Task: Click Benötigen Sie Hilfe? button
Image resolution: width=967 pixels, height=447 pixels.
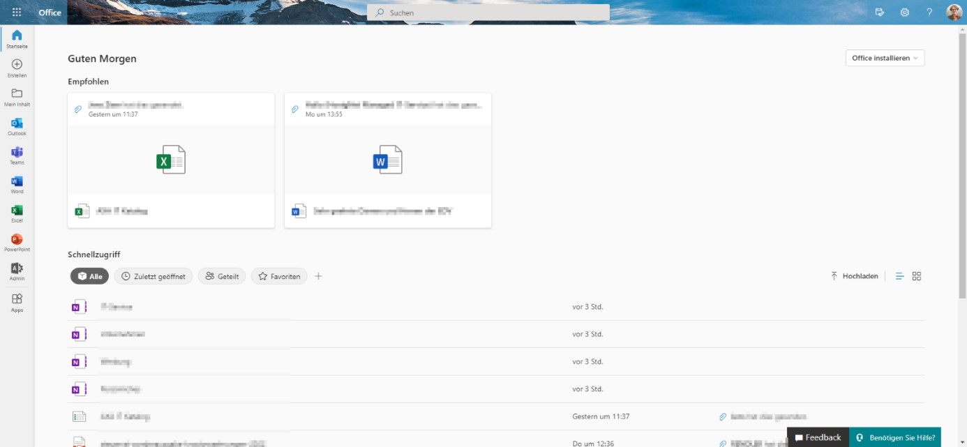Action: click(895, 437)
